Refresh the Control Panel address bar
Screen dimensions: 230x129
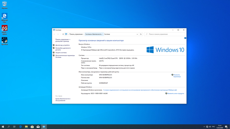141,34
